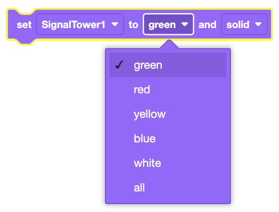Click empty menu area below all
The width and height of the screenshot is (279, 212).
pyautogui.click(x=167, y=199)
